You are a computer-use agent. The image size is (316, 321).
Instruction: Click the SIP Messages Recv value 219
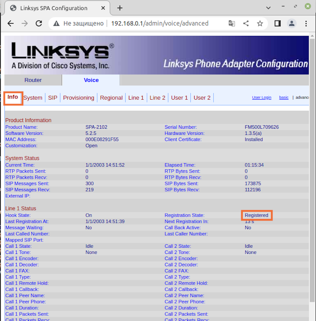pos(90,190)
